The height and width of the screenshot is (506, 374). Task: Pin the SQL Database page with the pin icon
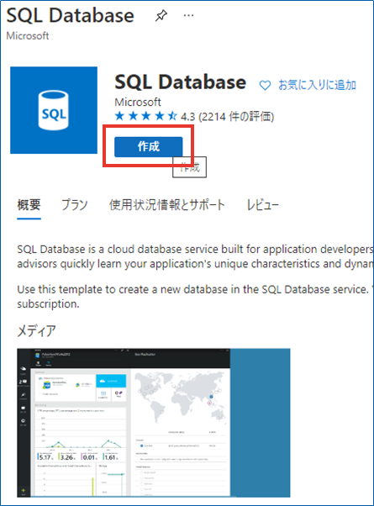[x=161, y=15]
